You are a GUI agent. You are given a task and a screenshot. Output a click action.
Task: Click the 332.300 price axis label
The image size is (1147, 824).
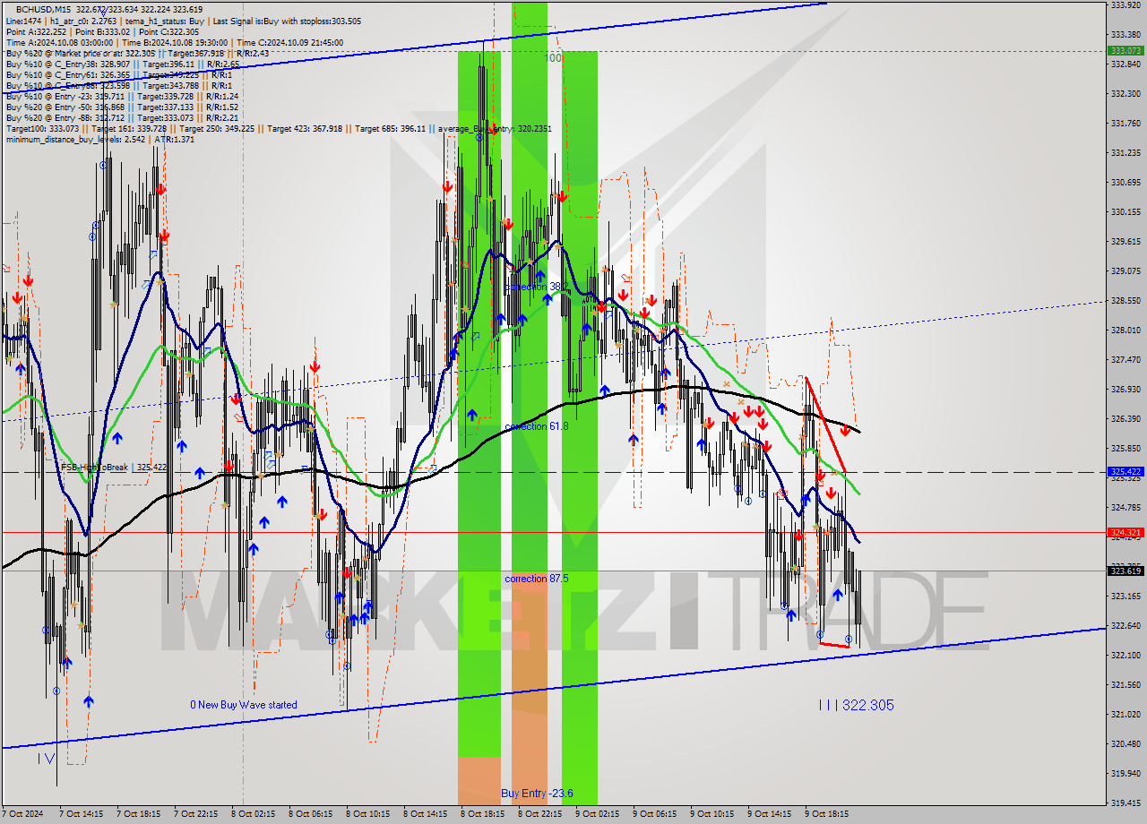pyautogui.click(x=1125, y=93)
